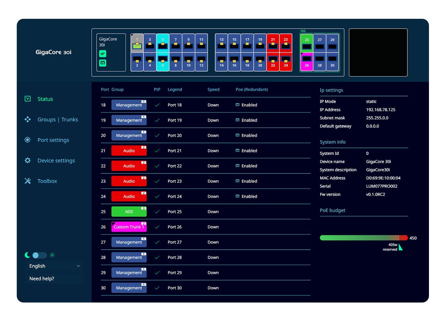
Task: Click Subnet mask value 255.255.0.0
Action: coord(377,118)
